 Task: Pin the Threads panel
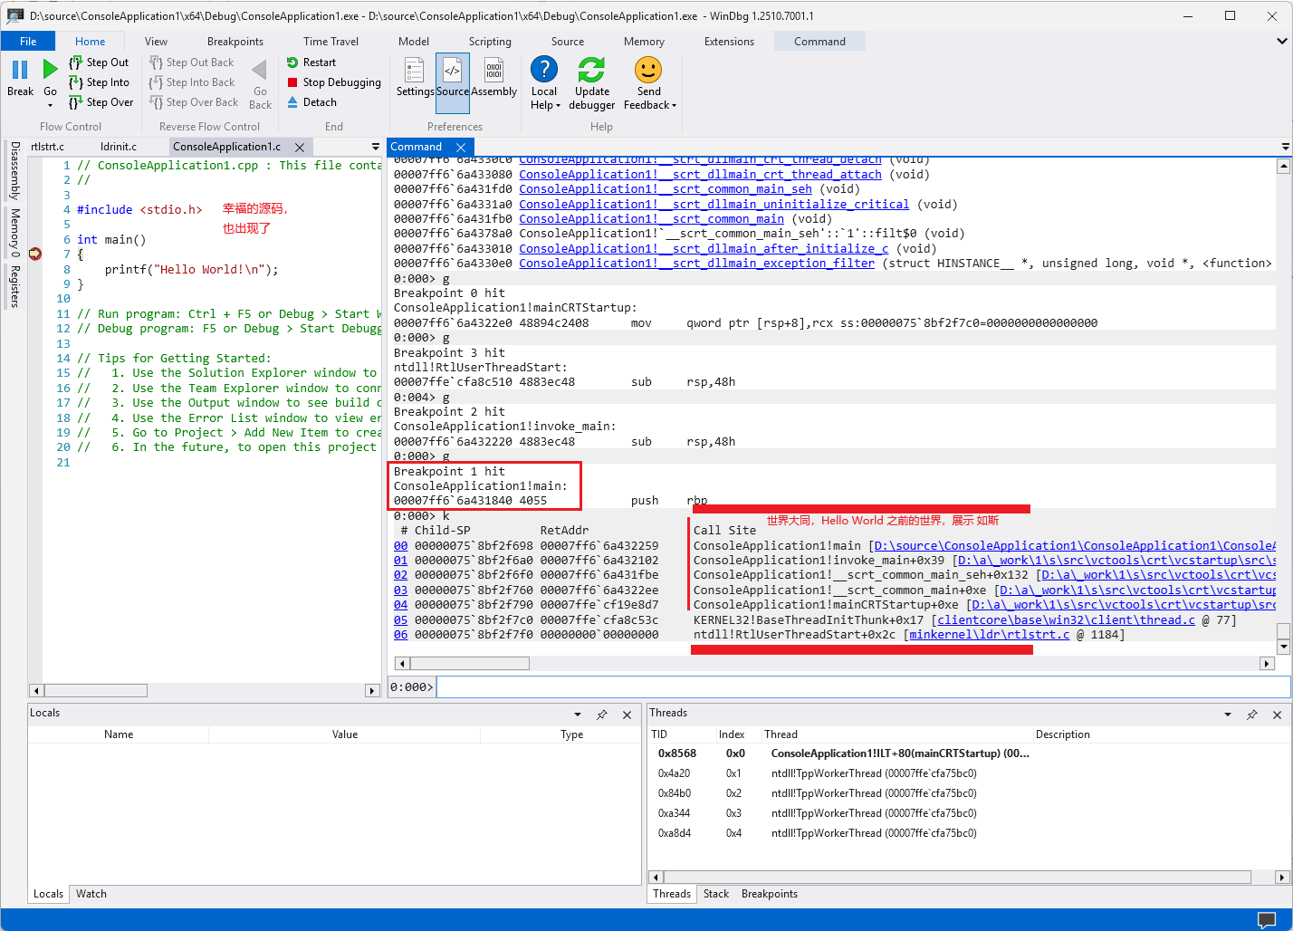pyautogui.click(x=1251, y=715)
